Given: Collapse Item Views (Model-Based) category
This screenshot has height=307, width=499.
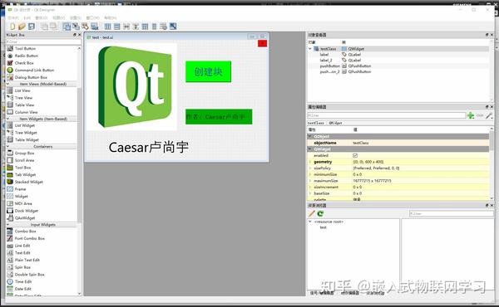Looking at the screenshot, I should 8,84.
